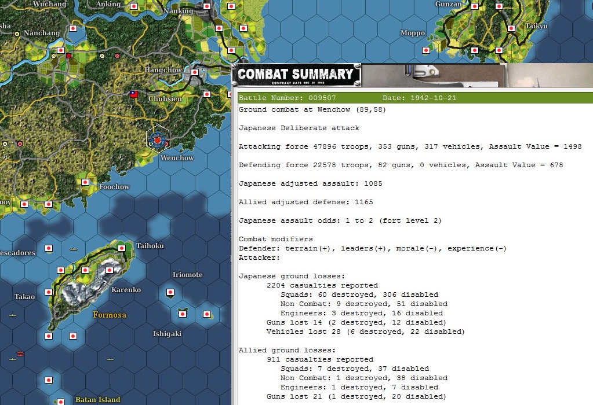Click the Date 1942-10-21 header text

point(420,98)
